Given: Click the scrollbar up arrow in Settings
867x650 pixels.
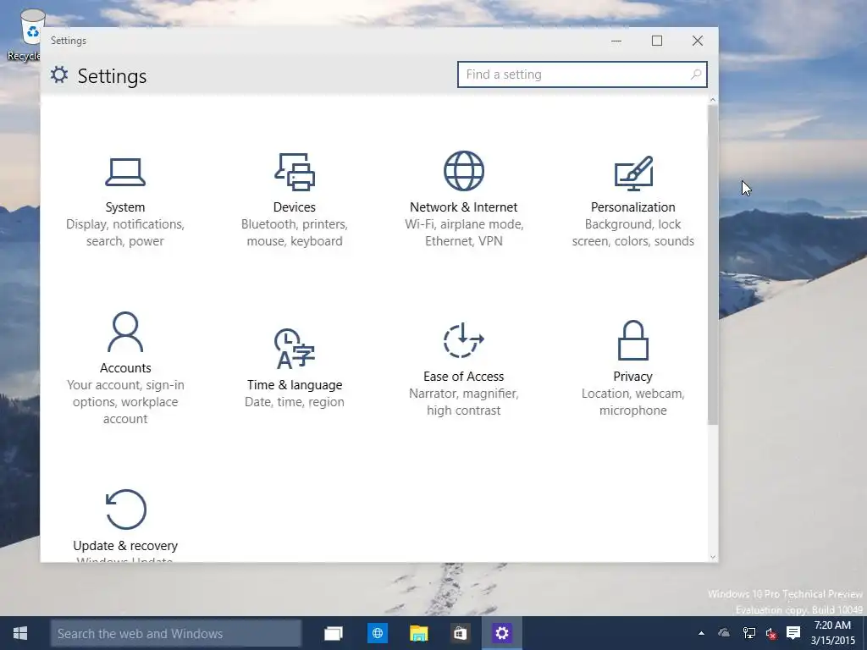Looking at the screenshot, I should coord(713,100).
